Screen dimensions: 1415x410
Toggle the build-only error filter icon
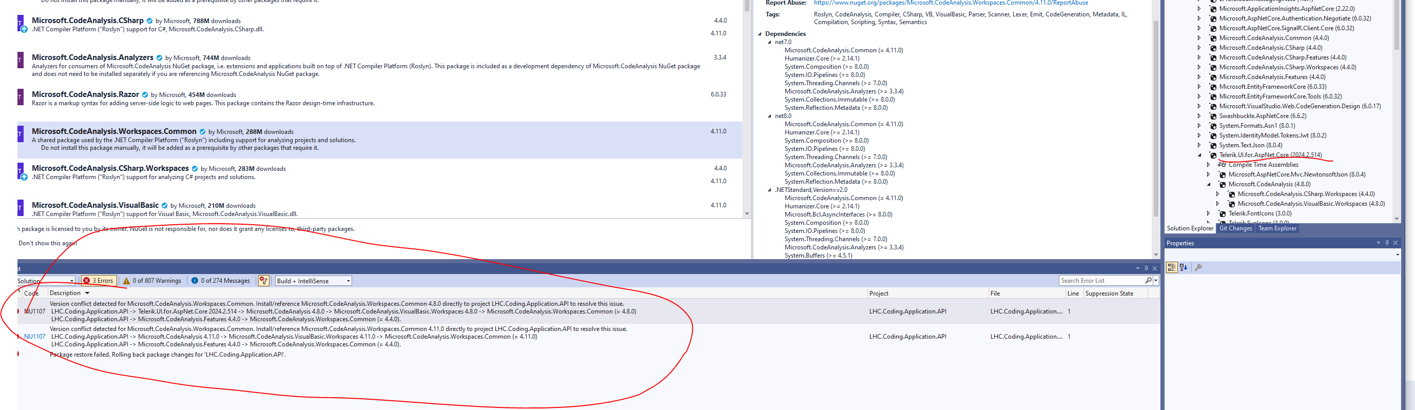(264, 281)
